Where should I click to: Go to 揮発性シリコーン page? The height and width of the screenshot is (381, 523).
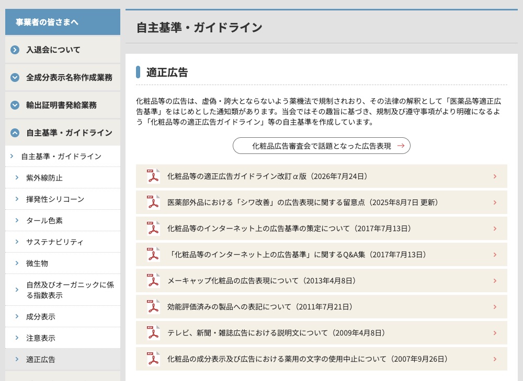[63, 199]
